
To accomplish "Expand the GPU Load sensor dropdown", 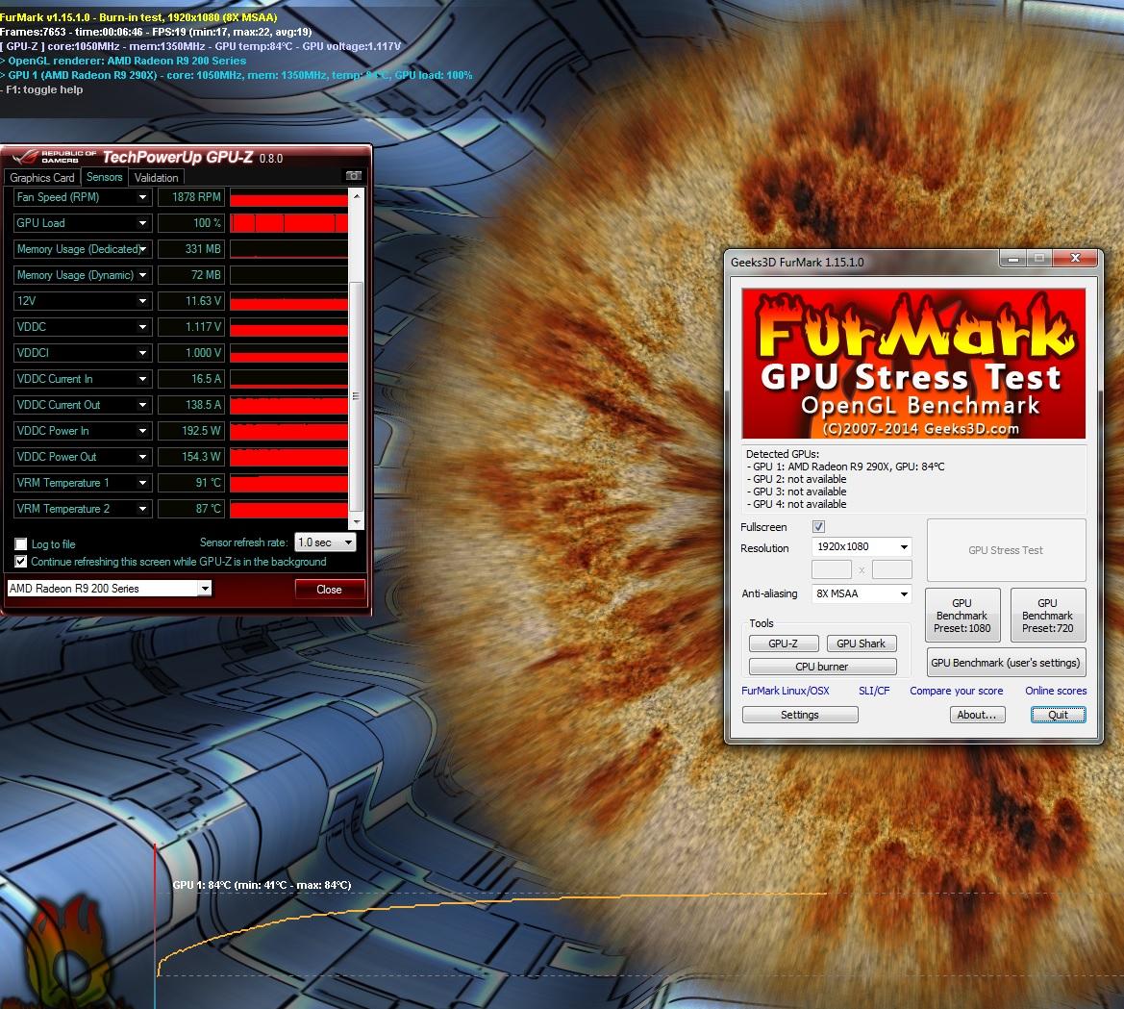I will pyautogui.click(x=142, y=223).
